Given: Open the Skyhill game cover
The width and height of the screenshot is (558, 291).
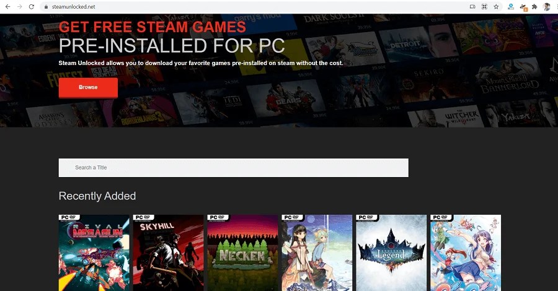Looking at the screenshot, I should pyautogui.click(x=168, y=253).
